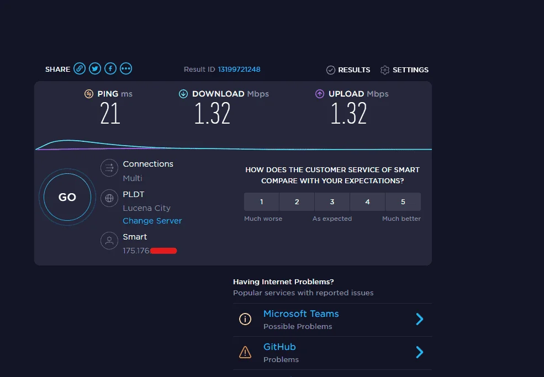This screenshot has width=544, height=377.
Task: Click 'Popular services with reported issues' text
Action: point(303,293)
